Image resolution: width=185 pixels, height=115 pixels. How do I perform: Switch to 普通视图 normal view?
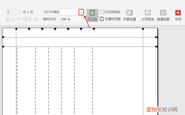click(163, 15)
